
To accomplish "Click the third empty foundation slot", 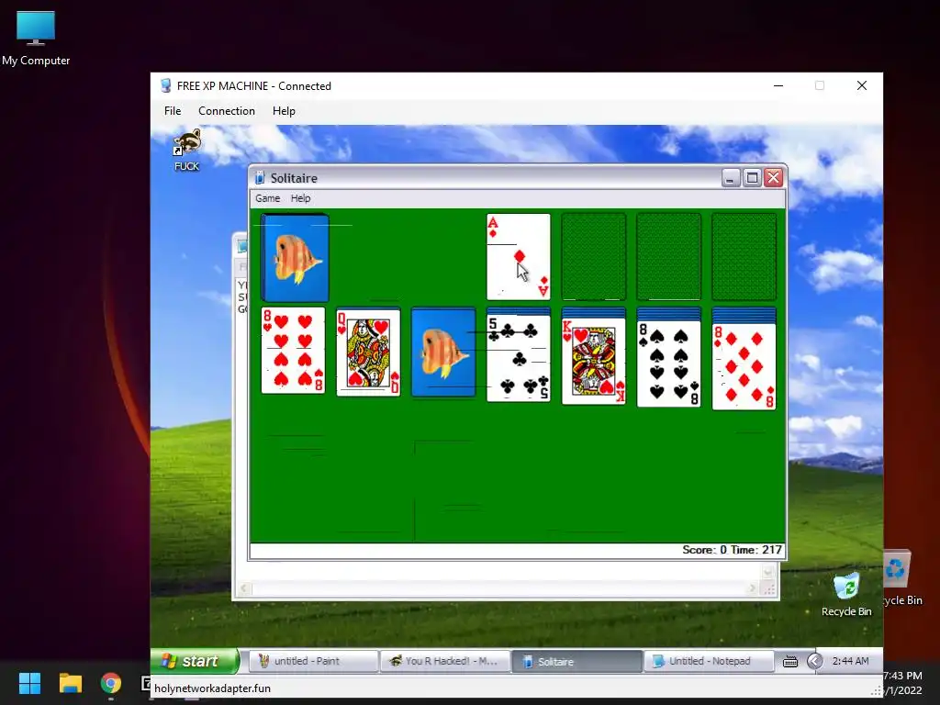I will click(668, 257).
